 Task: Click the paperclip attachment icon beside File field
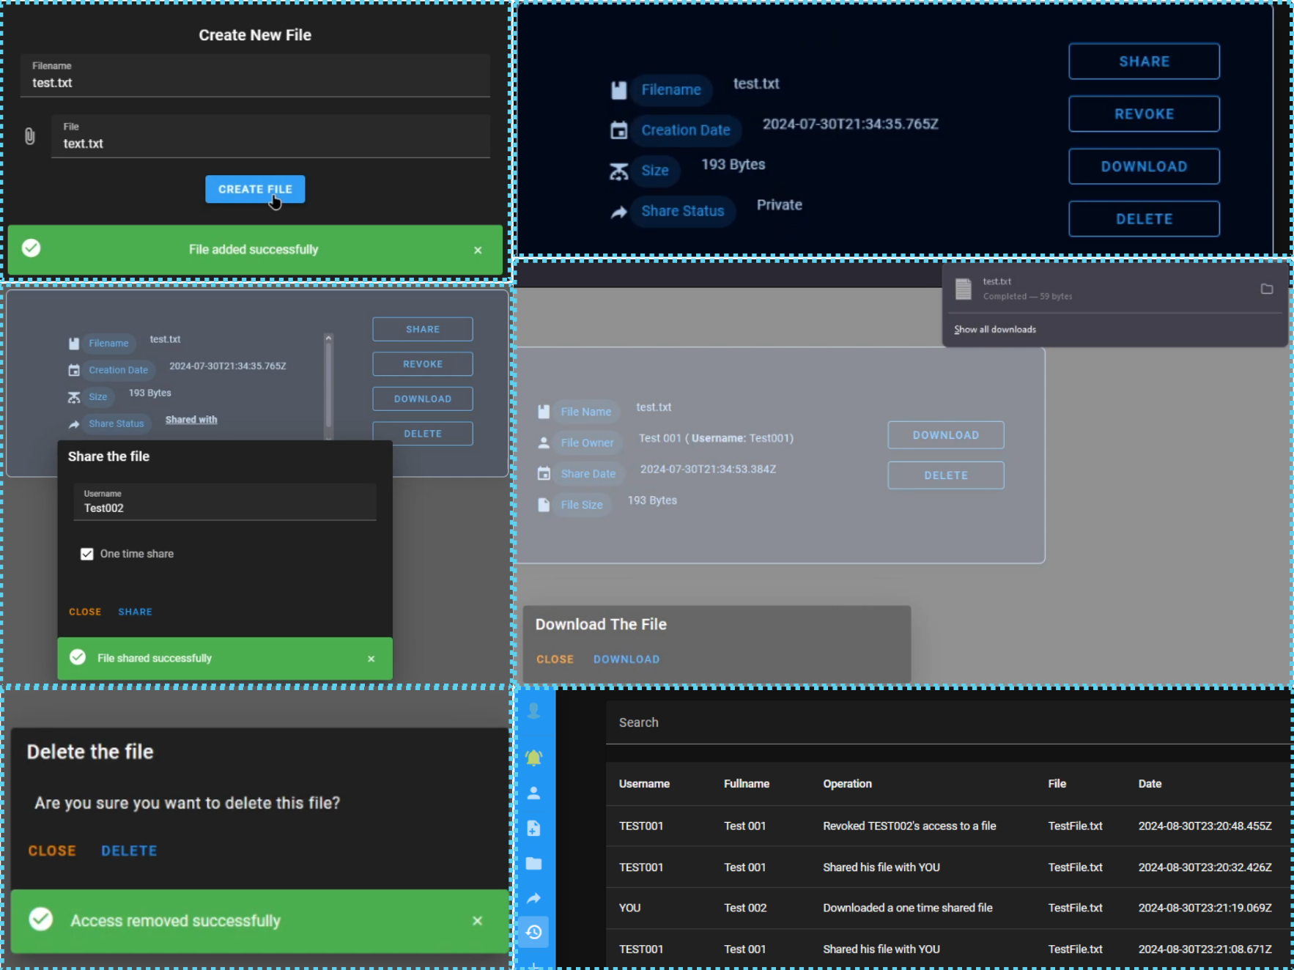tap(29, 136)
